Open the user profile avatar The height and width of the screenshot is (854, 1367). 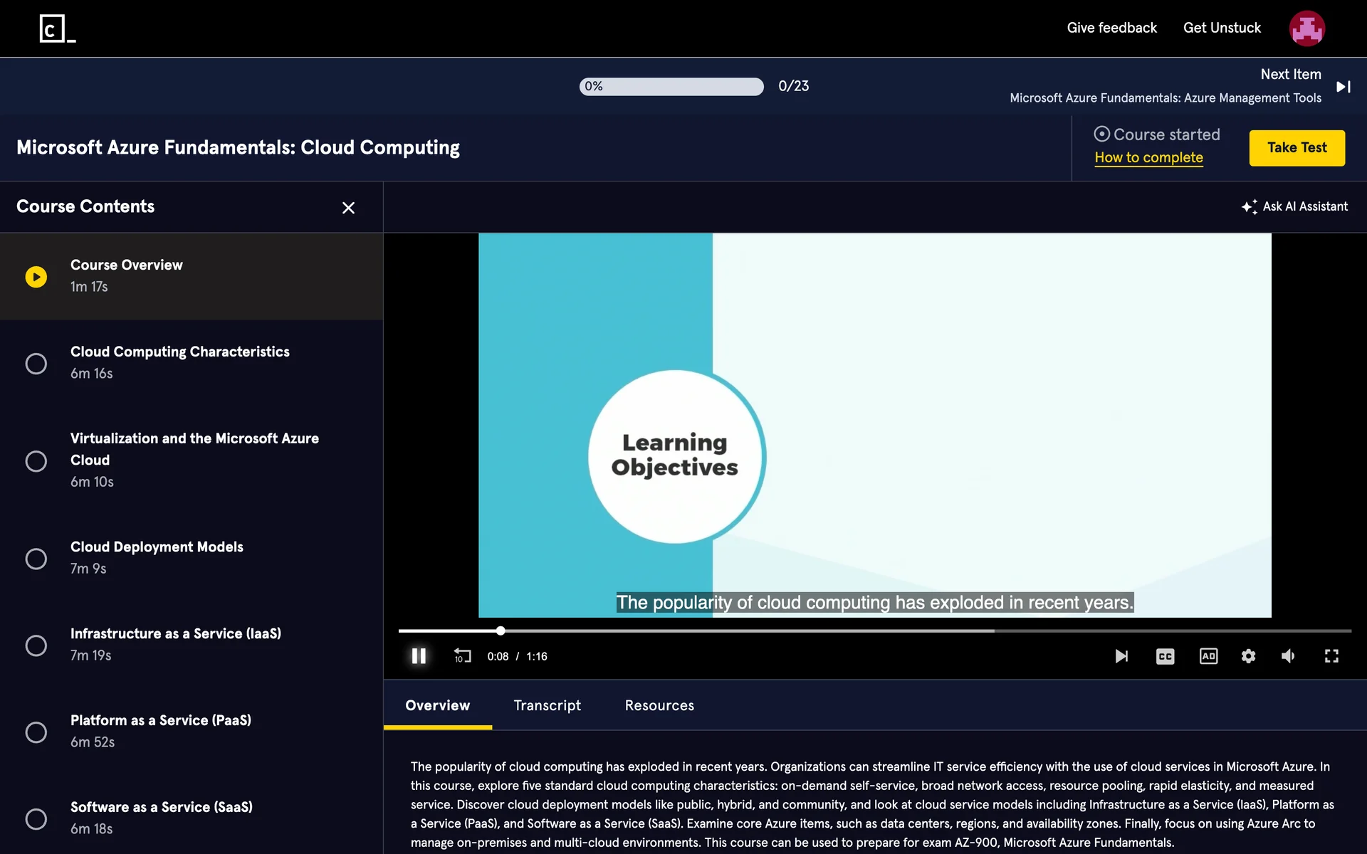coord(1306,28)
